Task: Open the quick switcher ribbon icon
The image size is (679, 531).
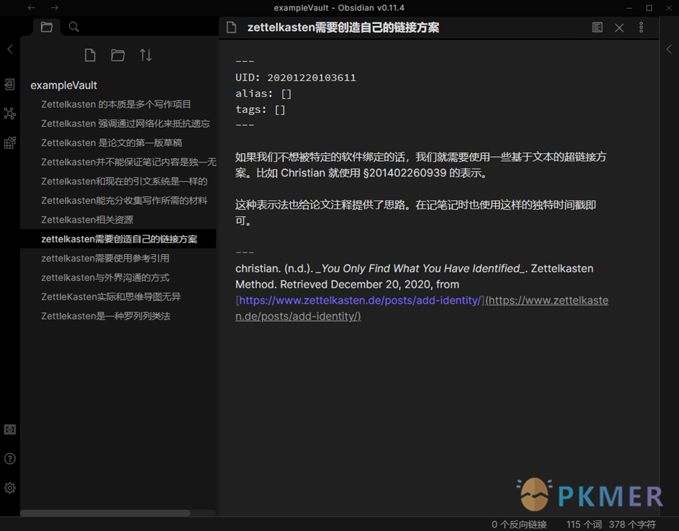Action: pos(9,84)
